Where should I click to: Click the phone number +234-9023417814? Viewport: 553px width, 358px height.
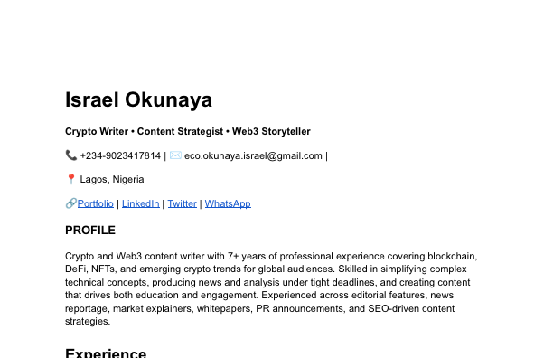120,155
